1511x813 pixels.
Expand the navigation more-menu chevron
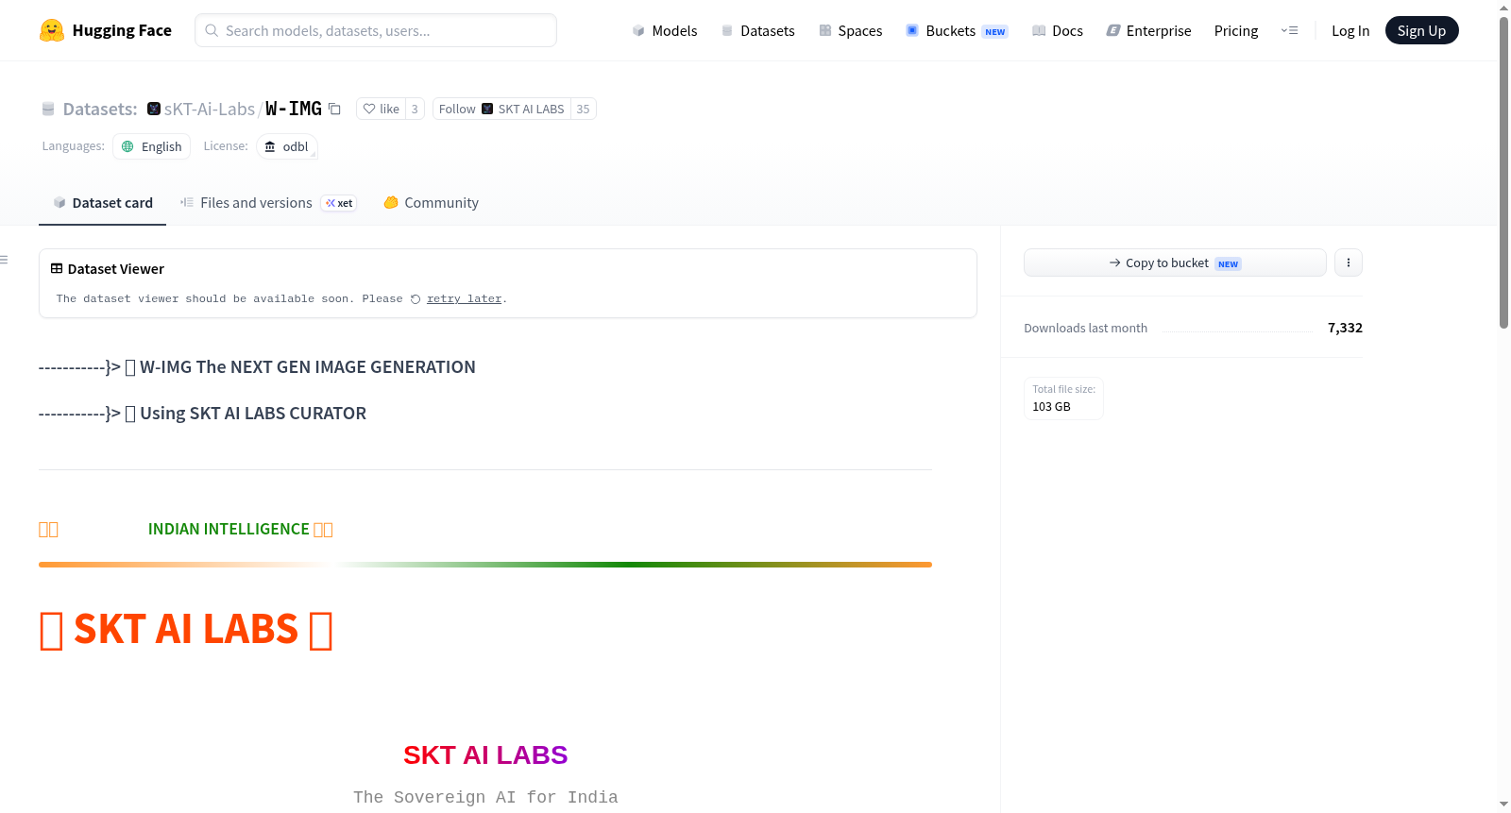[1289, 30]
